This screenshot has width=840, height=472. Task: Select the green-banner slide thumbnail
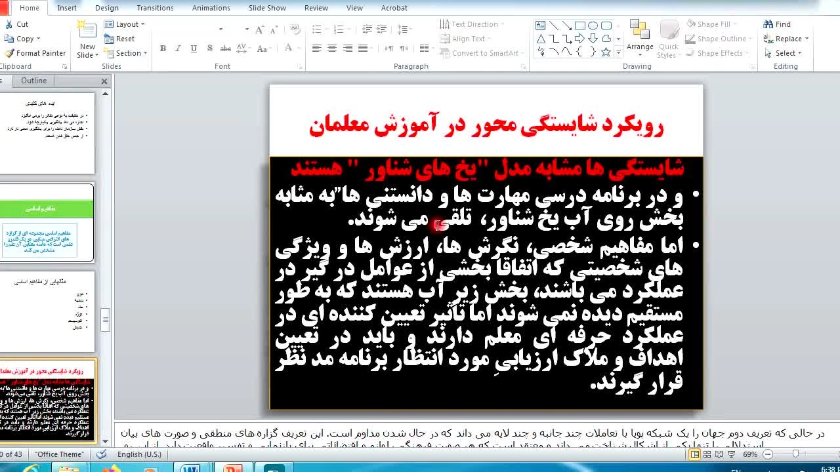47,222
